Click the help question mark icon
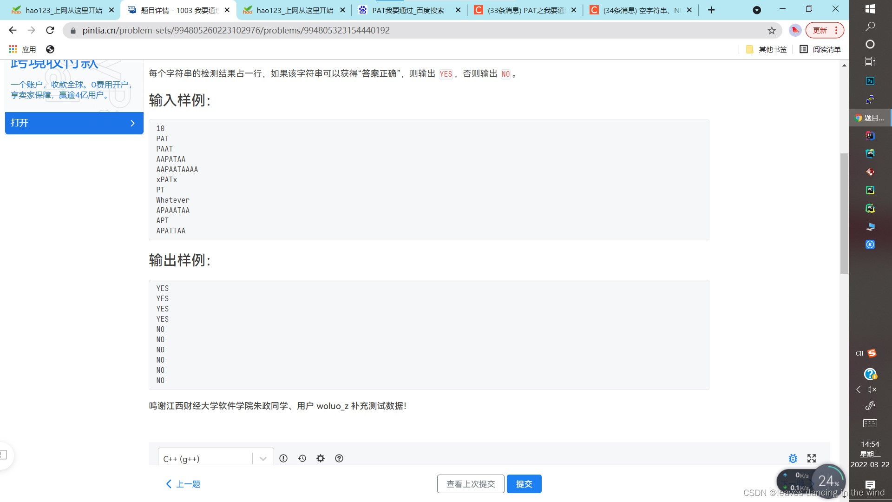Image resolution: width=892 pixels, height=502 pixels. 339,458
